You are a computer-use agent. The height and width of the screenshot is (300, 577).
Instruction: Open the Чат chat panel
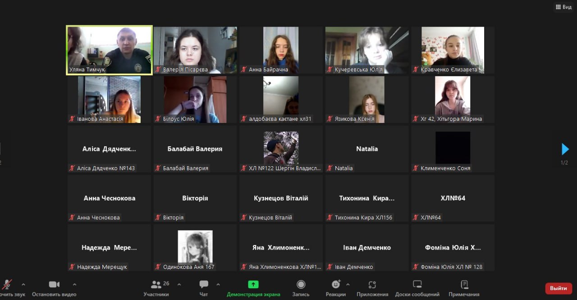(x=204, y=288)
